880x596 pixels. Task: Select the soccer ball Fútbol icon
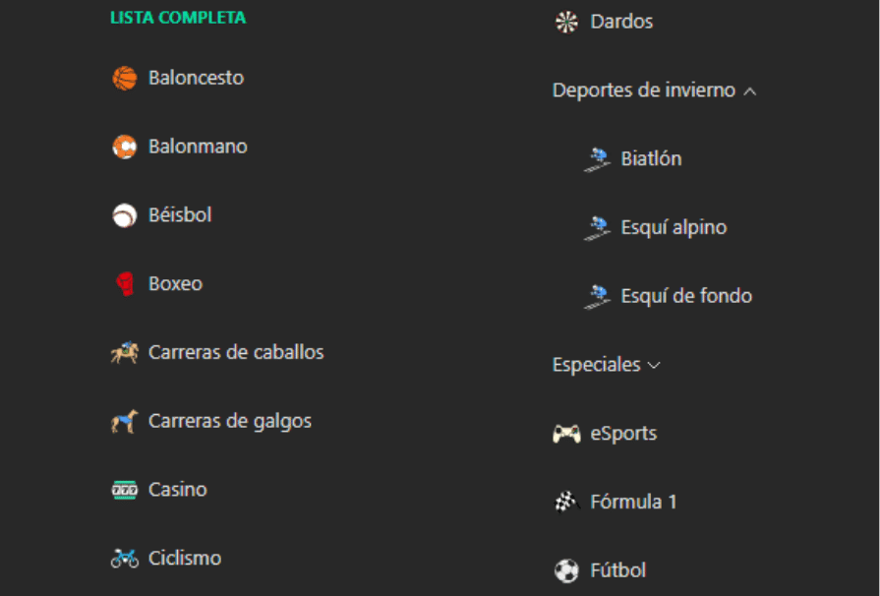[x=567, y=570]
